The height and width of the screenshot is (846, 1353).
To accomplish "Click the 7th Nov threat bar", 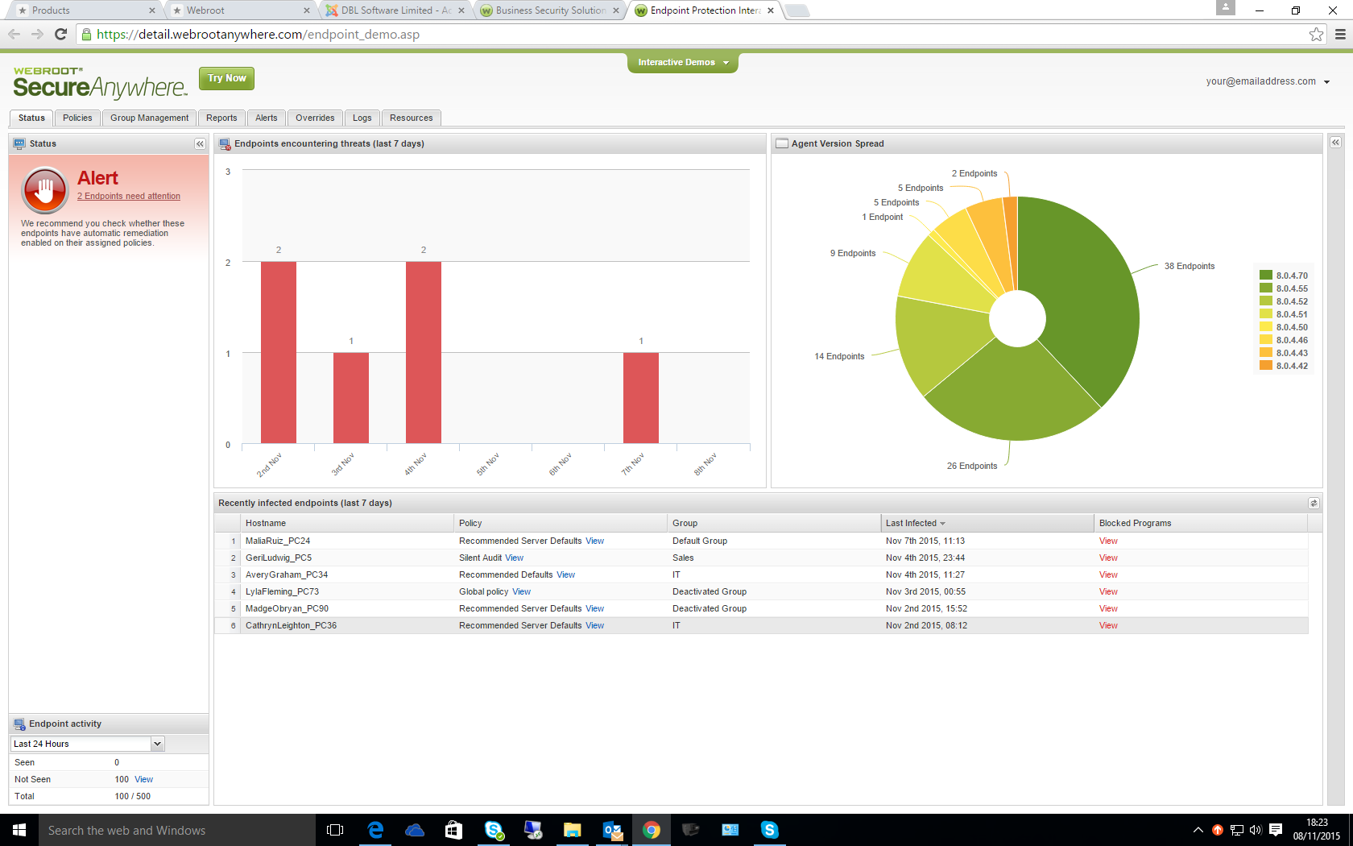I will (641, 398).
